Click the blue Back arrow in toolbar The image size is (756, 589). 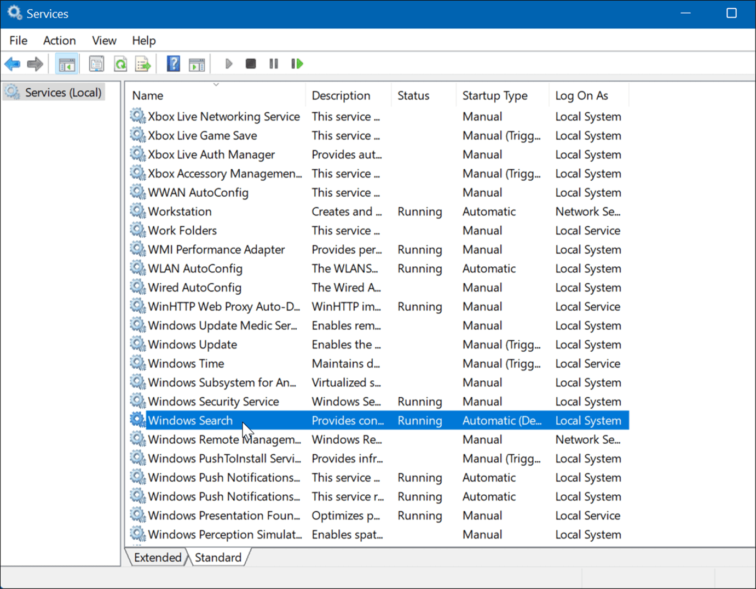tap(13, 64)
